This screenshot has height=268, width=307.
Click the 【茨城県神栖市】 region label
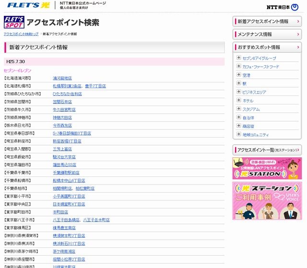pyautogui.click(x=17, y=117)
